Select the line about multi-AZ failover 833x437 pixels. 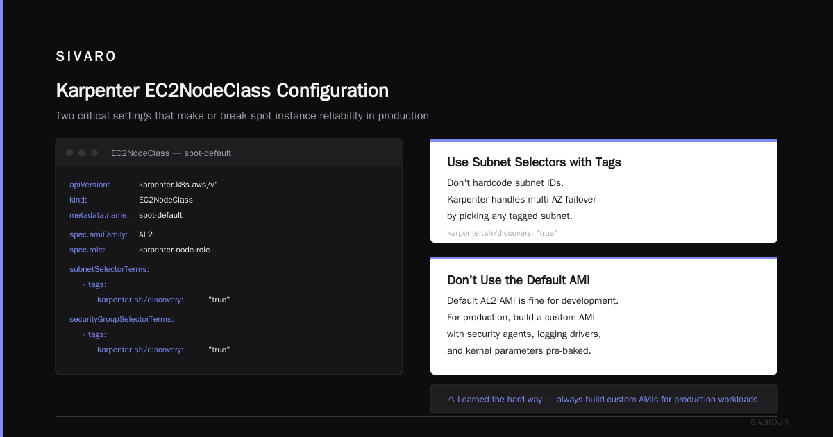tap(521, 200)
